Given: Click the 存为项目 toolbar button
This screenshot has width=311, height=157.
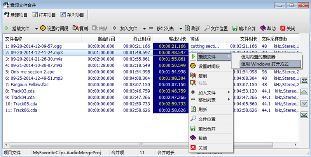Looking at the screenshot, I should click(72, 15).
